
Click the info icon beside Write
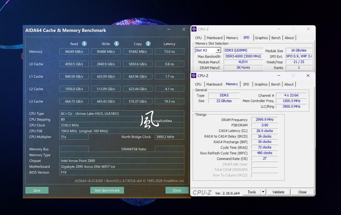[117, 44]
